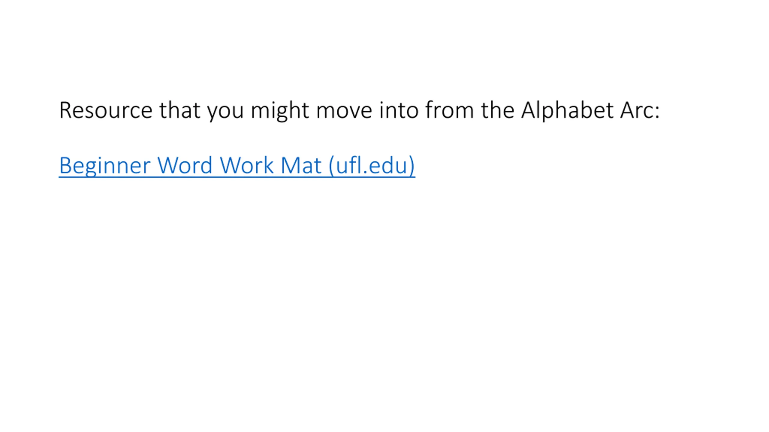Click the word "might" in the heading
Screen dimensions: 769x432
[280, 110]
